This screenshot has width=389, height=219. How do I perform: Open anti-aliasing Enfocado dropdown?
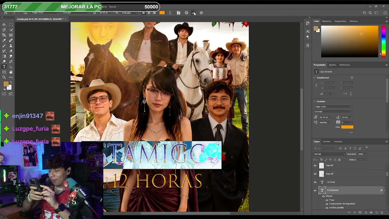tap(130, 13)
